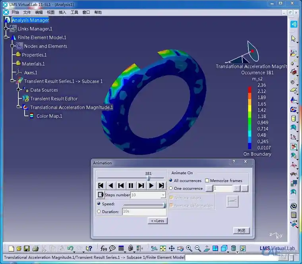Viewport: 302px width, 264px height.
Task: Click the blue sound wave icon at top right
Action: (294, 24)
